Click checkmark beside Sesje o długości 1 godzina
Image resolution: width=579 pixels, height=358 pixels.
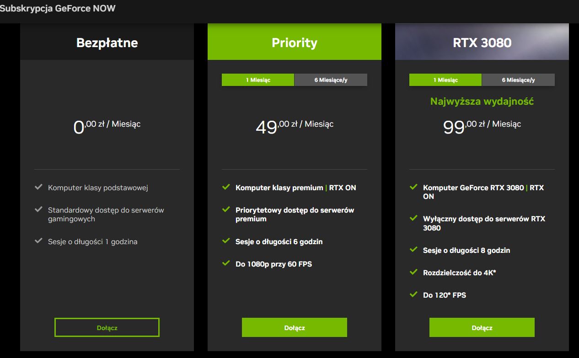tap(38, 240)
